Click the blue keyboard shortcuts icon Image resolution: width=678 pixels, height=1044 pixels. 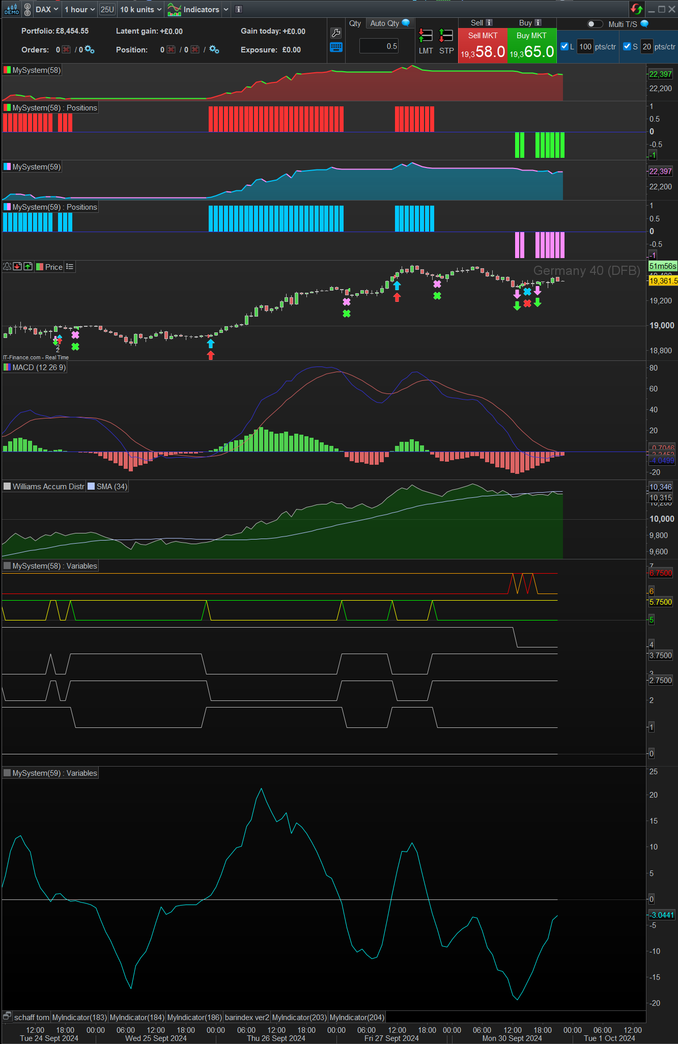[x=336, y=47]
